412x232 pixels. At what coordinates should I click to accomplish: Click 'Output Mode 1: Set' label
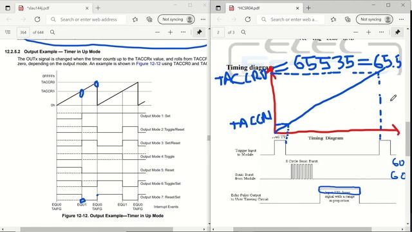155,116
